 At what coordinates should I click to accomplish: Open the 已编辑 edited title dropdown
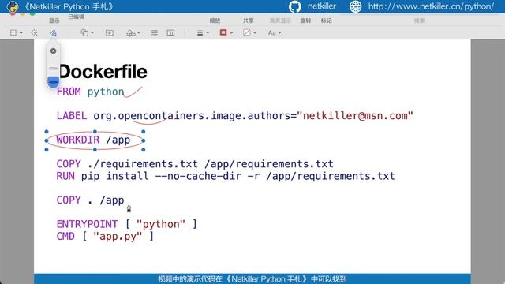77,17
